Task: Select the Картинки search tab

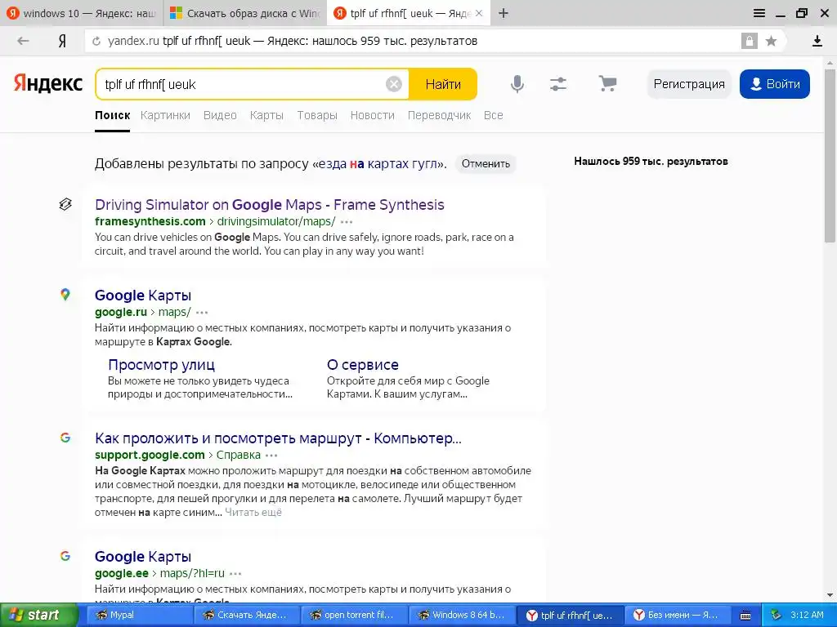Action: pyautogui.click(x=165, y=115)
